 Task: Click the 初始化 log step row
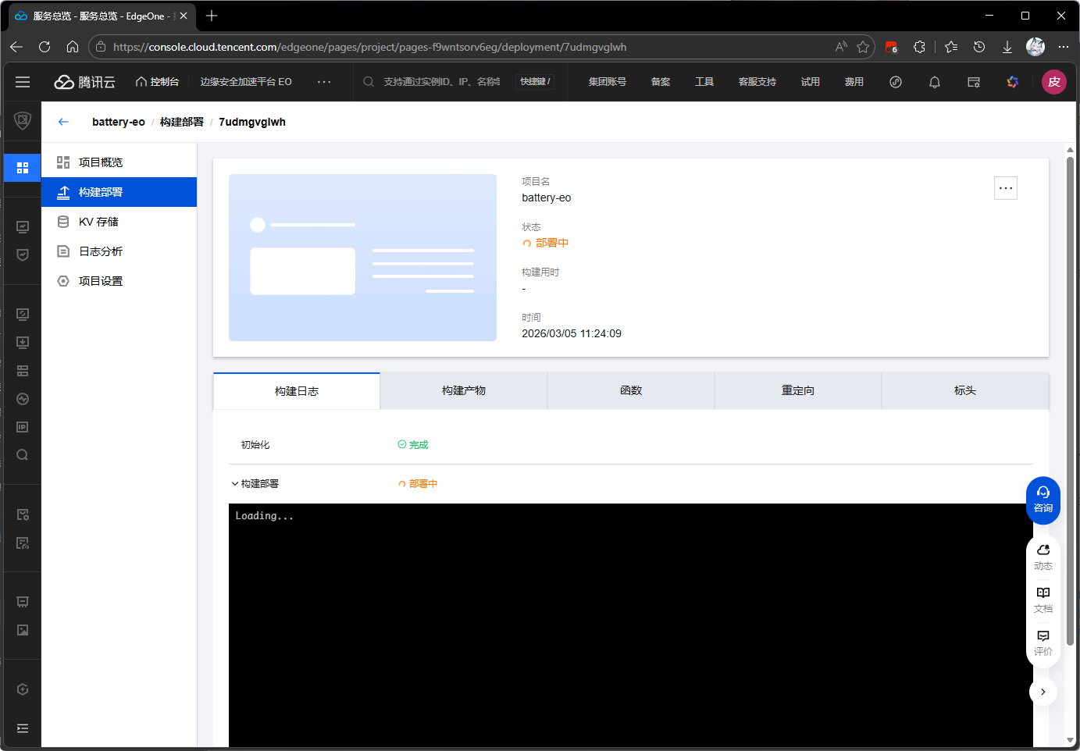click(631, 445)
